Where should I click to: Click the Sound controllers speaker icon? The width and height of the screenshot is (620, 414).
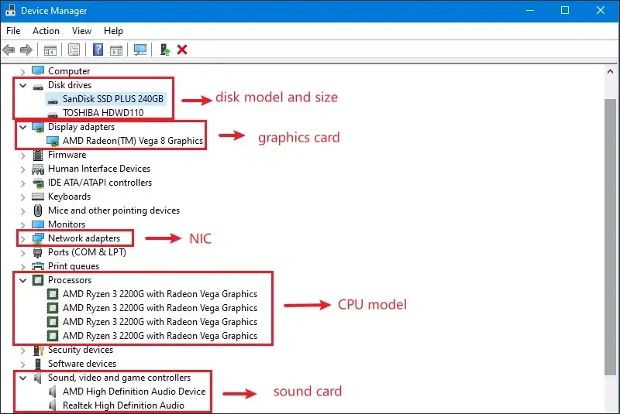(37, 378)
